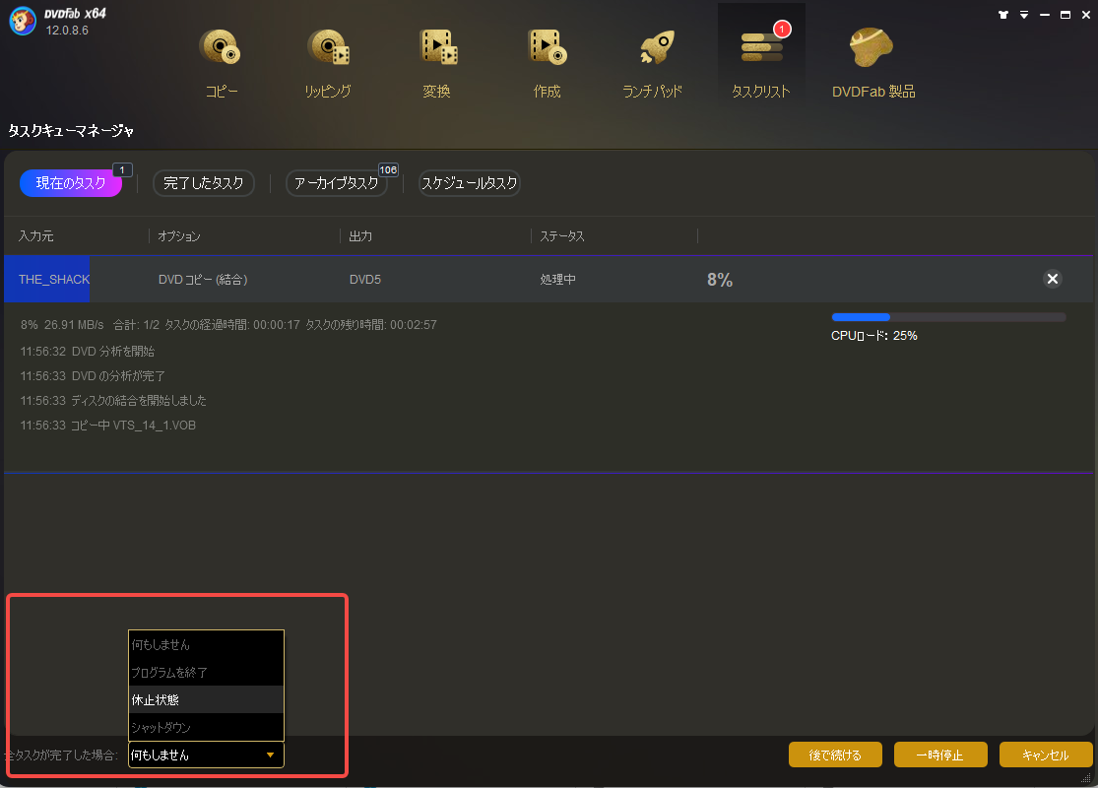
Task: Click the DVDFab logo in top-left corner
Action: point(23,21)
